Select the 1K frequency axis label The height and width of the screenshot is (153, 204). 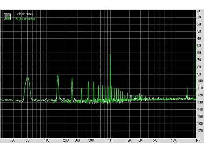pos(110,140)
